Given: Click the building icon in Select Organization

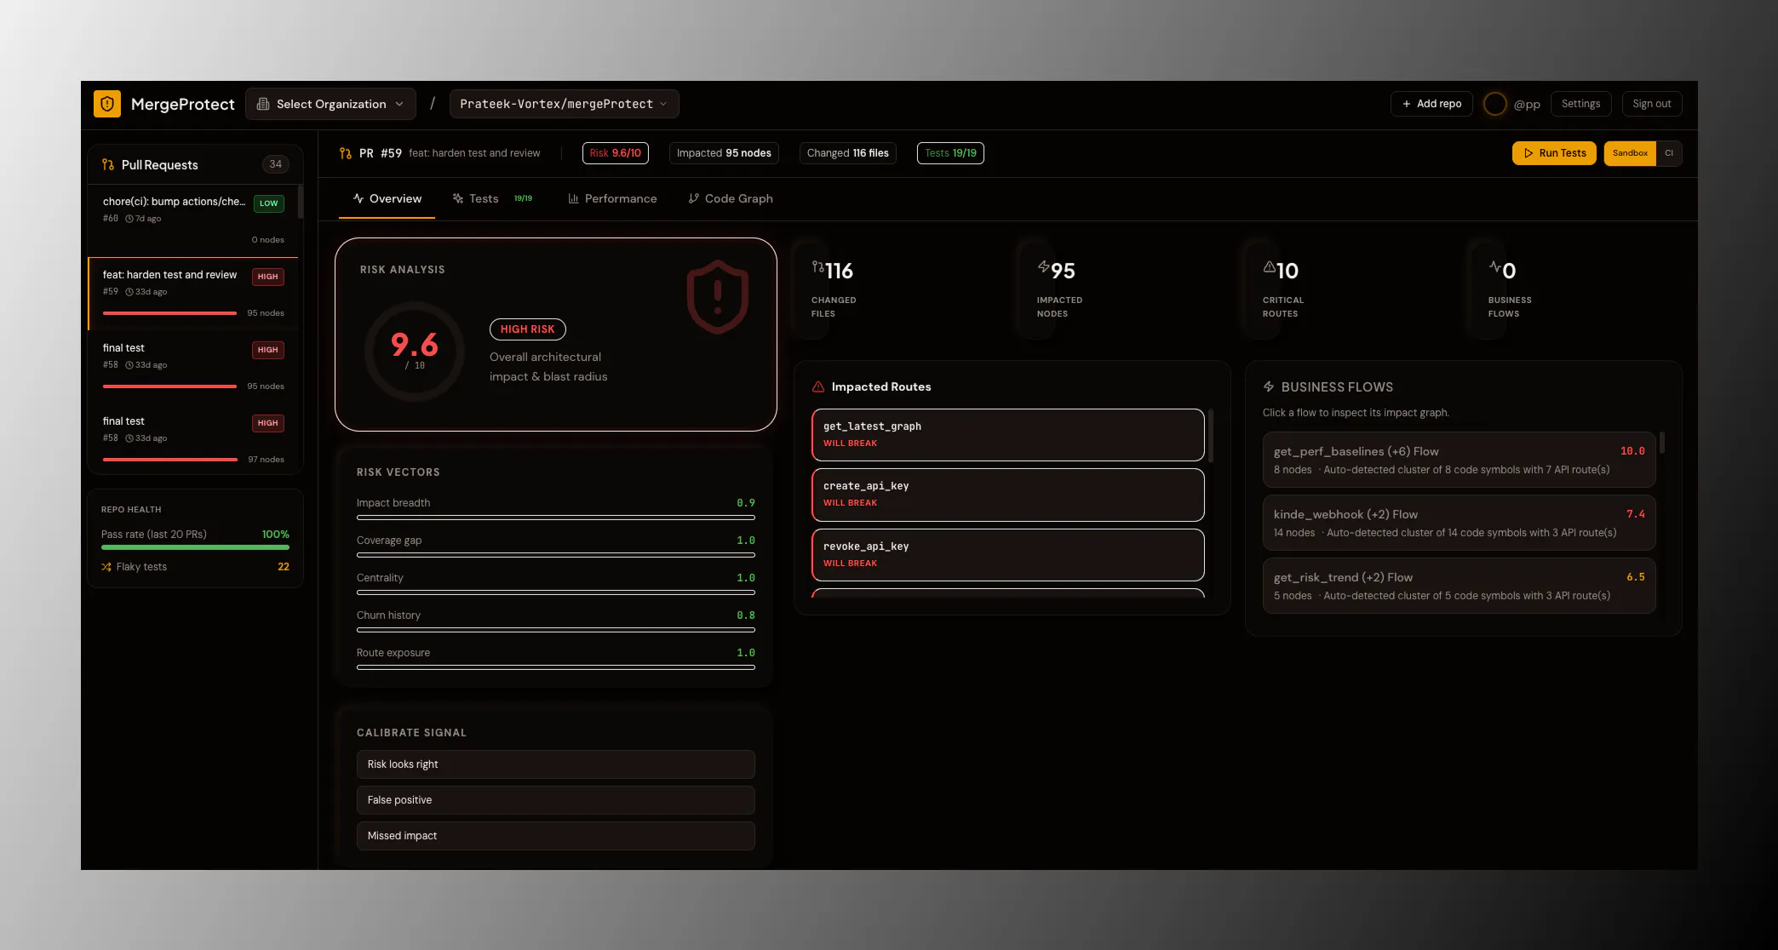Looking at the screenshot, I should click(263, 104).
